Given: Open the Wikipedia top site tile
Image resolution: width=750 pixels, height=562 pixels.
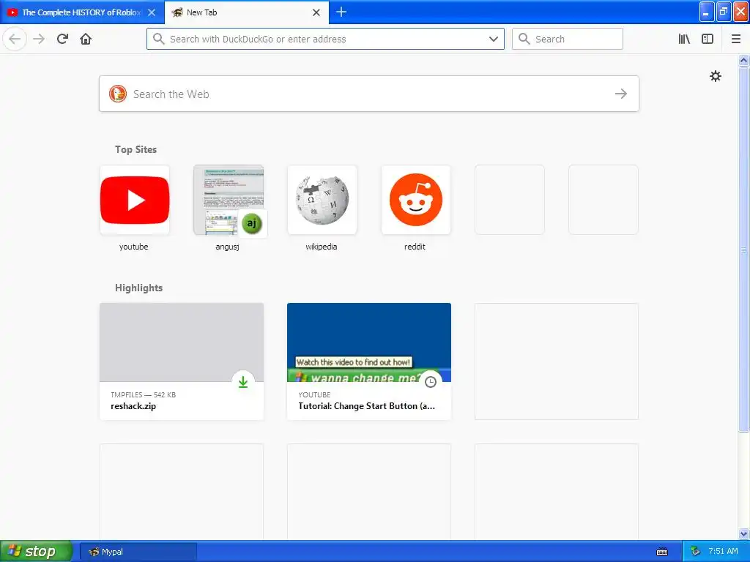Looking at the screenshot, I should [x=322, y=200].
